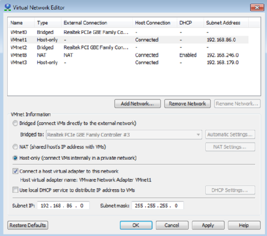The height and width of the screenshot is (236, 267).
Task: Click Bridged type cell for VMnet2
Action: tap(45, 47)
